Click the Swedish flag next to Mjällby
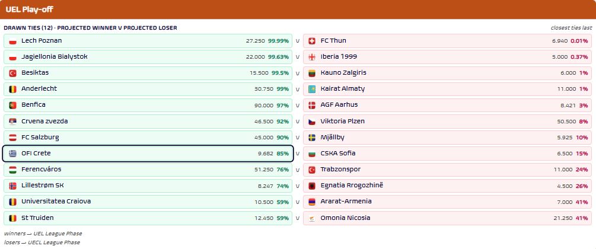596x249 pixels. tap(312, 138)
